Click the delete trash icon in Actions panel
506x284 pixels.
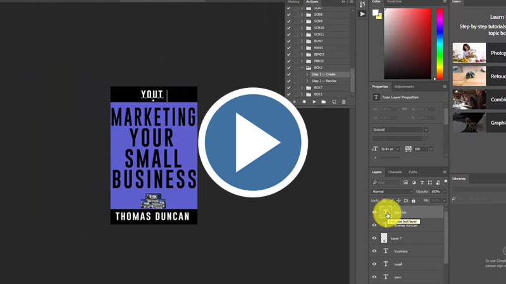343,101
